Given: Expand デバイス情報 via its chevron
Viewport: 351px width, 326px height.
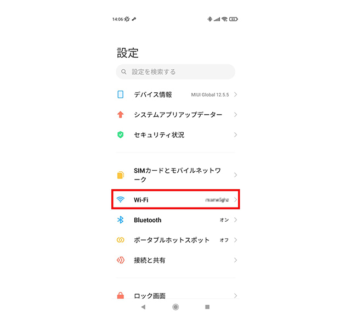Looking at the screenshot, I should click(235, 94).
